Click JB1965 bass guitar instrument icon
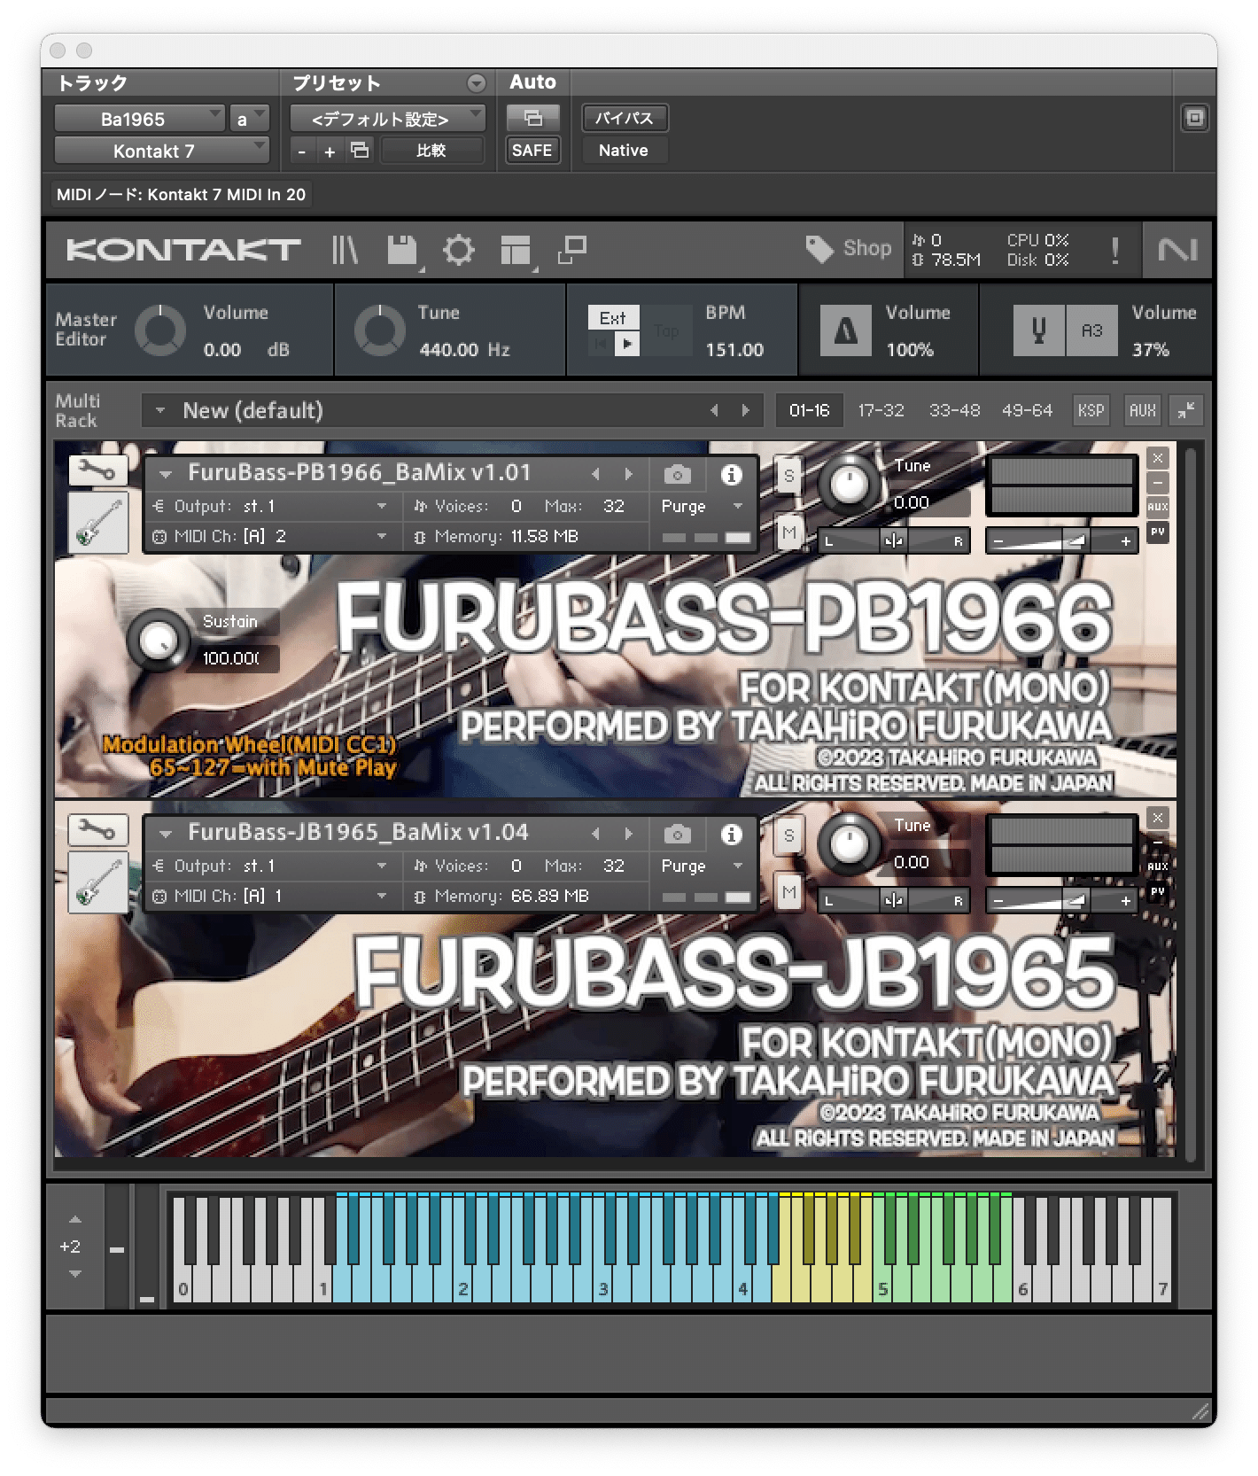Image resolution: width=1258 pixels, height=1476 pixels. [x=98, y=882]
